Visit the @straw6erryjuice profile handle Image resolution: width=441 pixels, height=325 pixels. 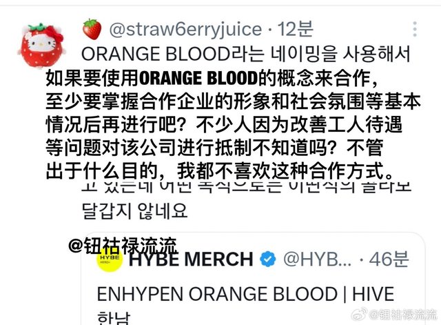185,29
